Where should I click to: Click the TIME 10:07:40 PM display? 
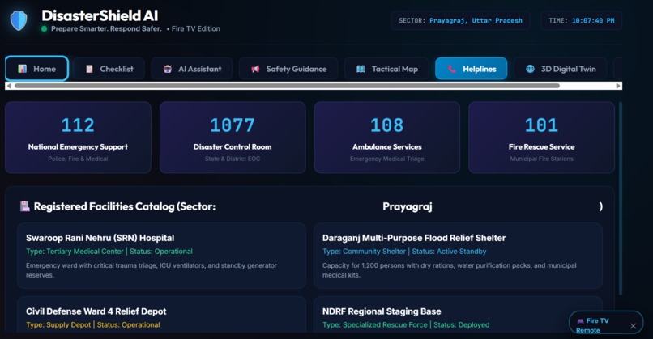pos(582,20)
